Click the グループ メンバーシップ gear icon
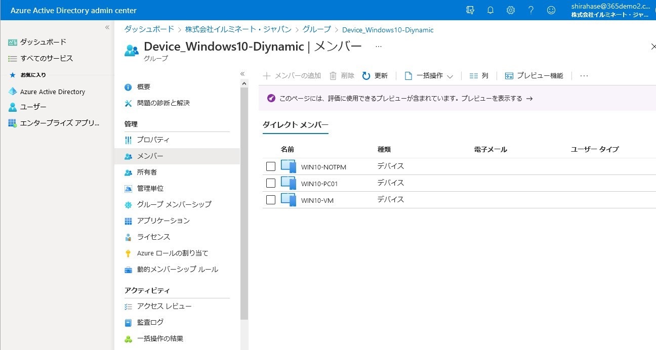Screen dimensions: 656x350 point(128,205)
